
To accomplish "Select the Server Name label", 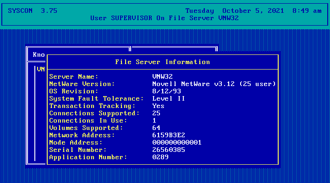I will [74, 76].
